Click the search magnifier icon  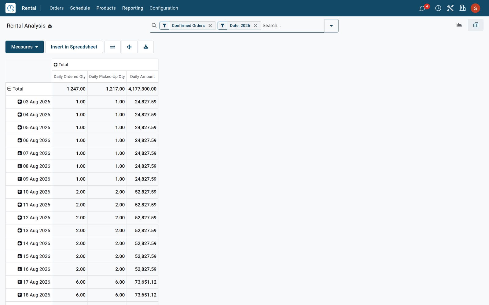point(154,26)
